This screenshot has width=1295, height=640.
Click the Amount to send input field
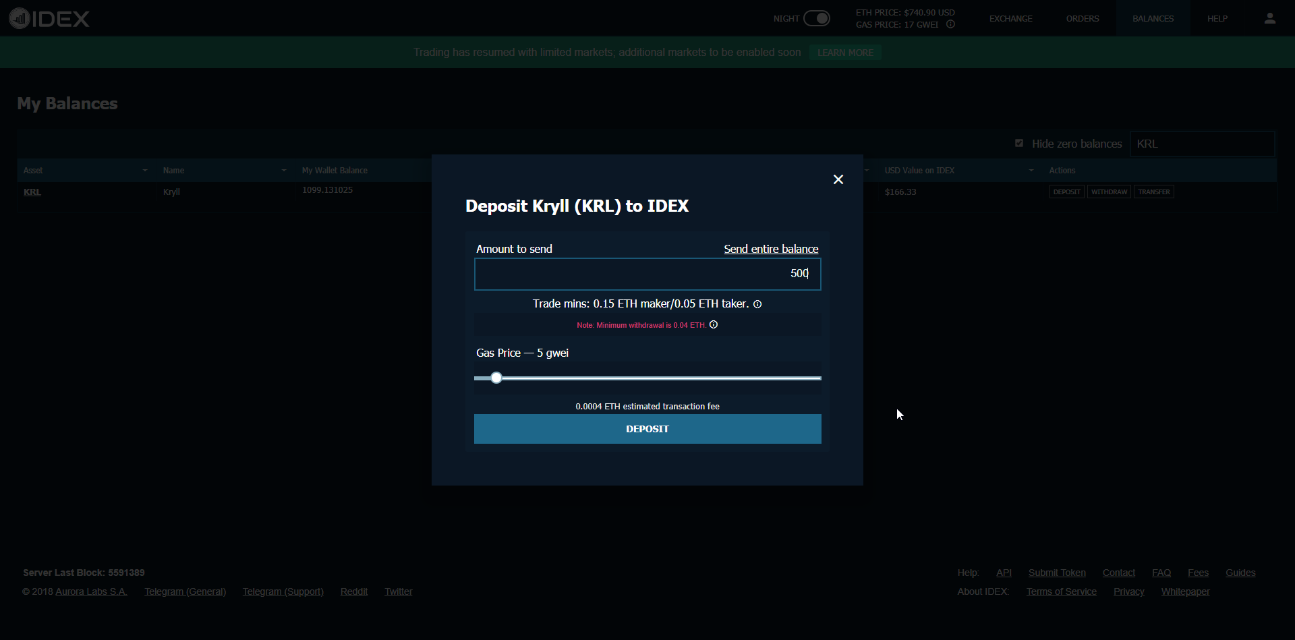647,274
